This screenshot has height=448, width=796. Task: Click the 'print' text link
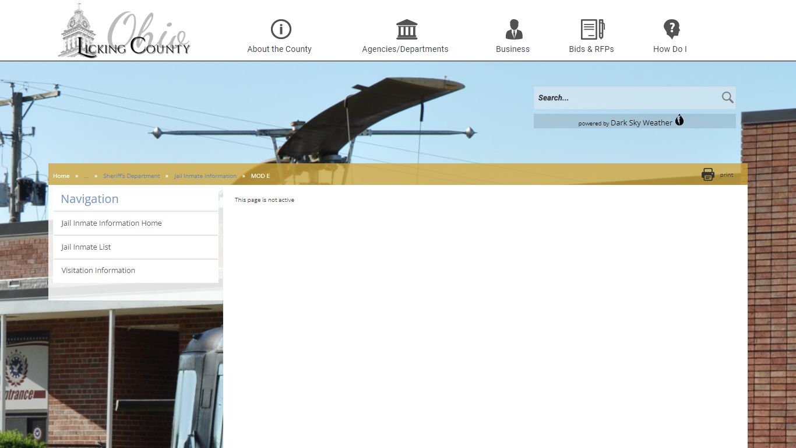click(x=726, y=175)
